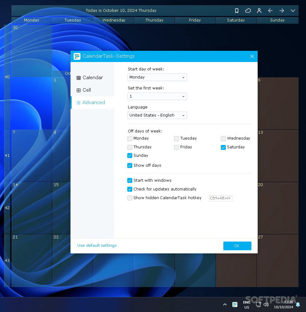Click the notification bell in the taskbar
This screenshot has width=306, height=312.
pyautogui.click(x=298, y=305)
